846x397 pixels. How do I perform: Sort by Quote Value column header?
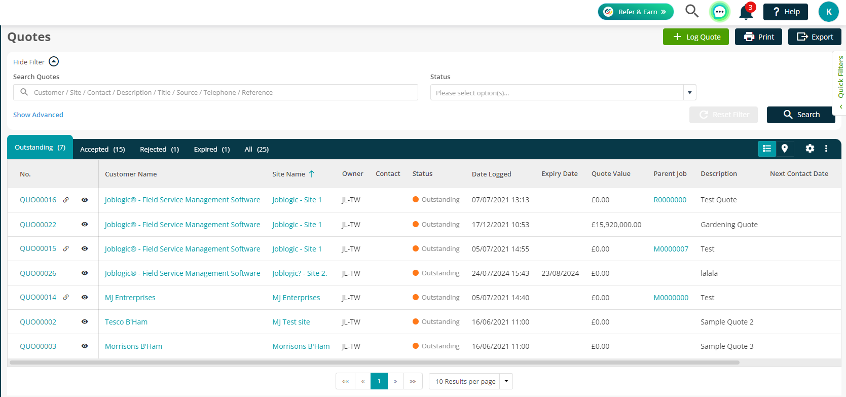coord(611,173)
